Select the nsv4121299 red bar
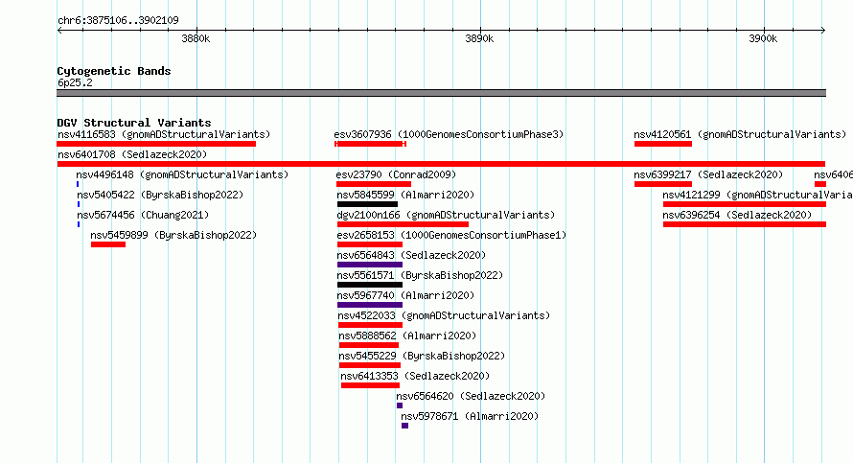The width and height of the screenshot is (853, 463). 744,204
